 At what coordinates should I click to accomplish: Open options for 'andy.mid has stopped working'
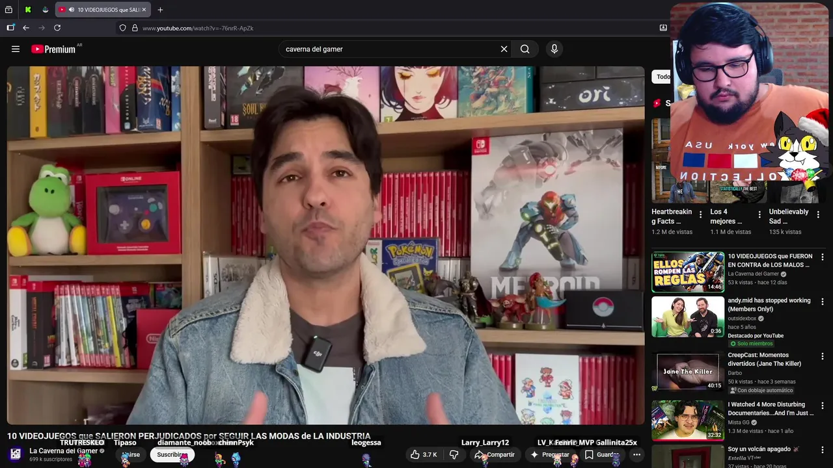(823, 302)
